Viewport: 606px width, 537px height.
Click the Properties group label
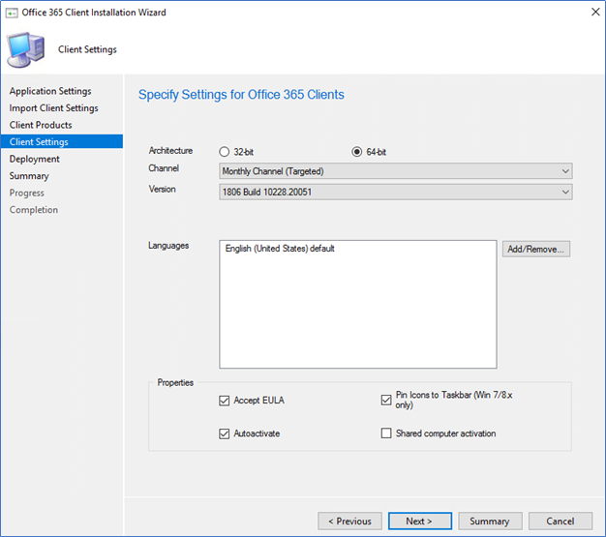[175, 382]
